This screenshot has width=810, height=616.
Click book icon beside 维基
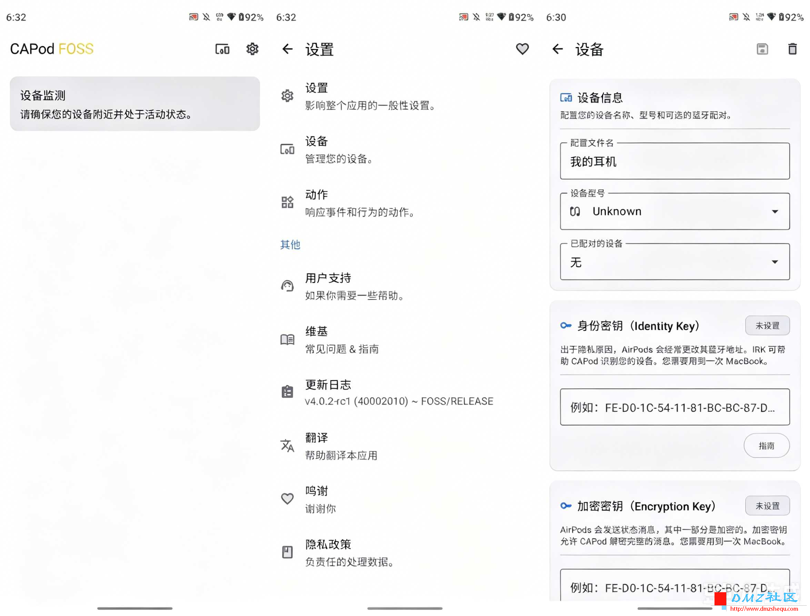tap(287, 340)
